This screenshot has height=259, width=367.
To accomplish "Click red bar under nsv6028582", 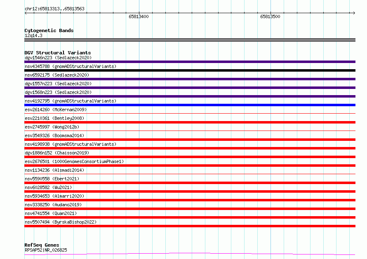I will point(190,191).
